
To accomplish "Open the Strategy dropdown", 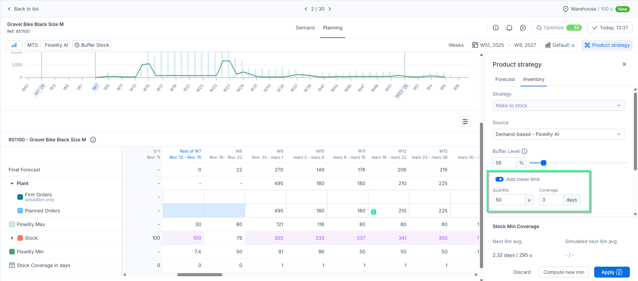I will coord(558,106).
